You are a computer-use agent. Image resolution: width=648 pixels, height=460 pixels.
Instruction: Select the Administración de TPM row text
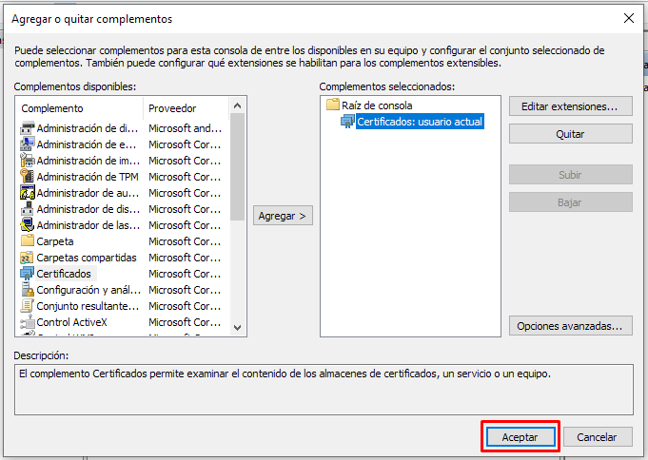tap(88, 177)
